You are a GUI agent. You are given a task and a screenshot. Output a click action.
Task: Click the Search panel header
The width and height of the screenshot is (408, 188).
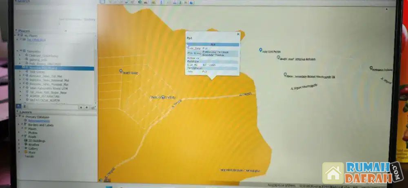tap(24, 1)
